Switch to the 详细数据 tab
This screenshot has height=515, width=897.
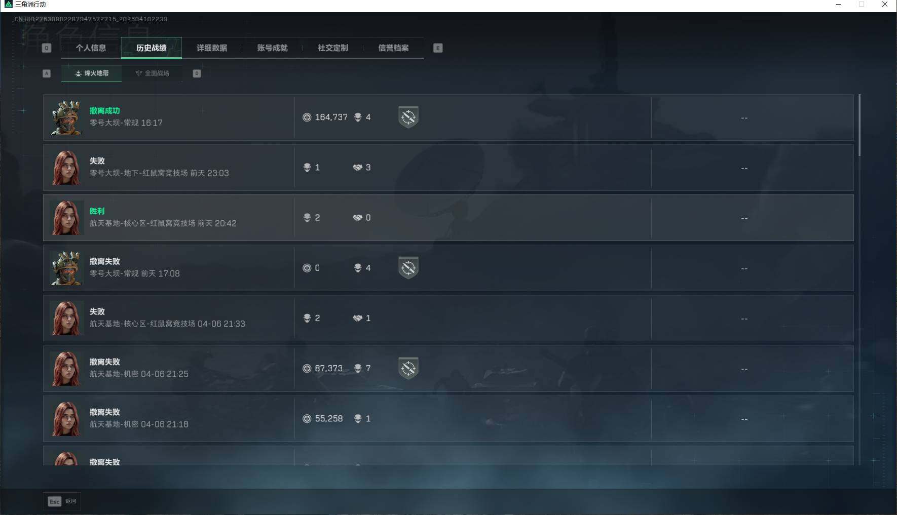click(x=212, y=48)
